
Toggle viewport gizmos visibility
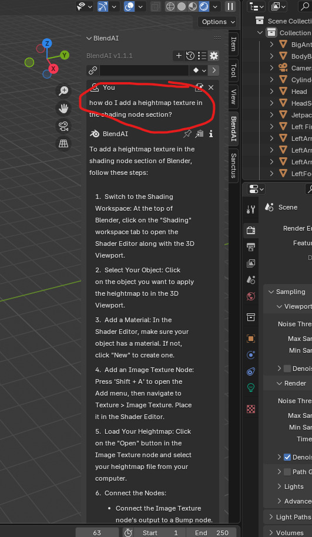(102, 6)
